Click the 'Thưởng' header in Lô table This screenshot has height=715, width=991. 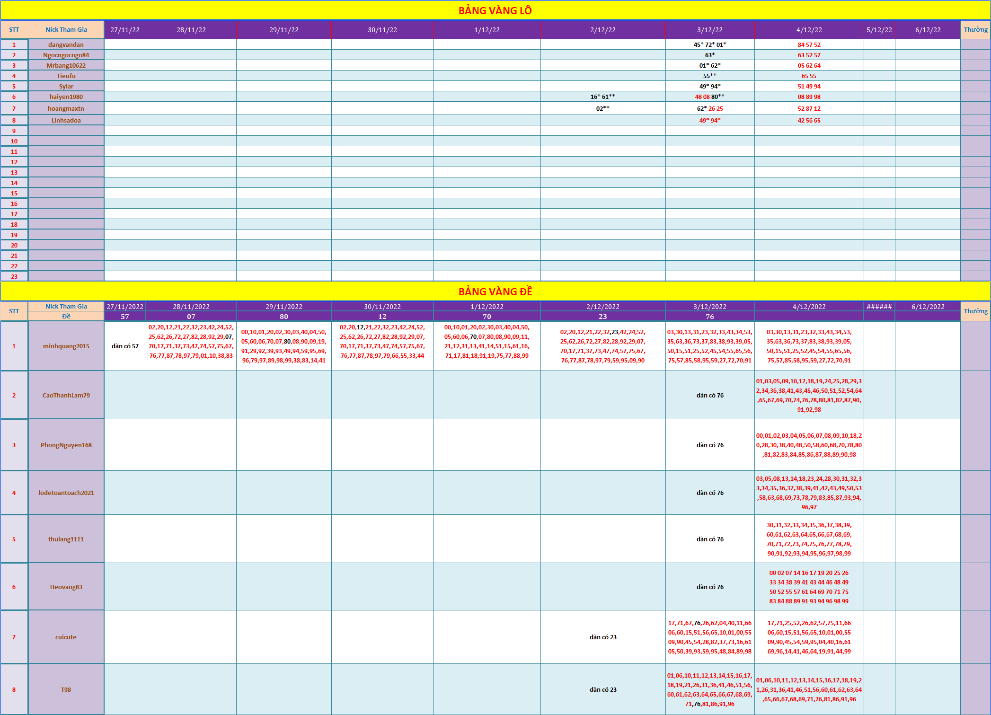(x=975, y=30)
